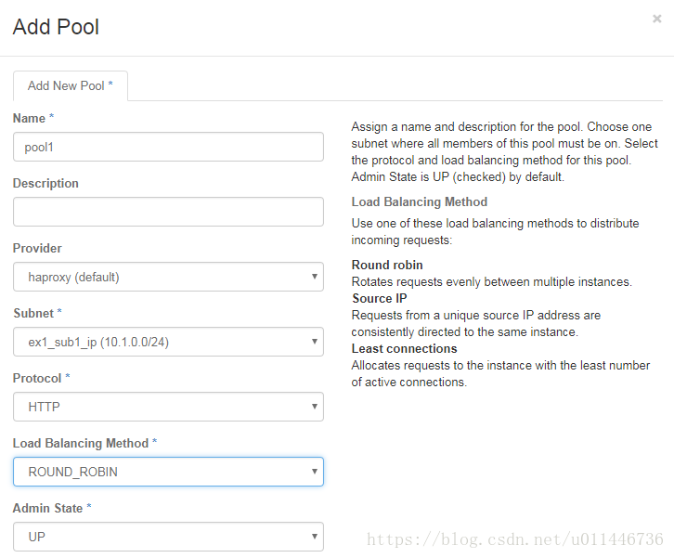Open the Provider dropdown showing haproxy
The height and width of the screenshot is (558, 674).
pos(168,277)
